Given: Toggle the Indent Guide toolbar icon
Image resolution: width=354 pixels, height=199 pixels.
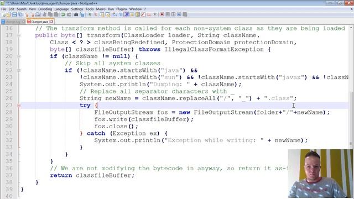Looking at the screenshot, I should [x=126, y=14].
